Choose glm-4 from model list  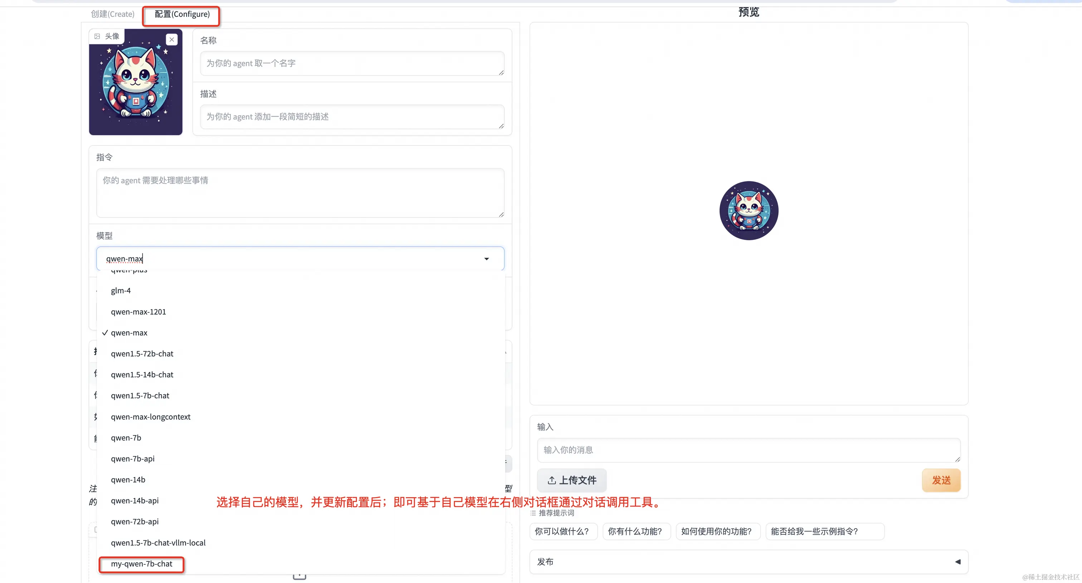click(121, 290)
